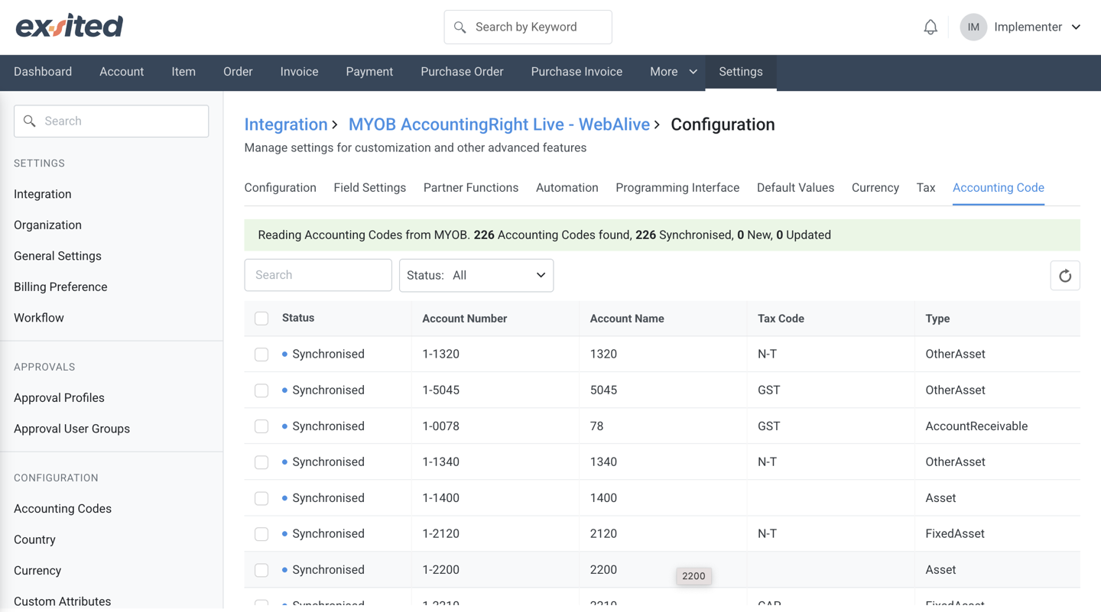Click the sidebar Search field

(112, 121)
